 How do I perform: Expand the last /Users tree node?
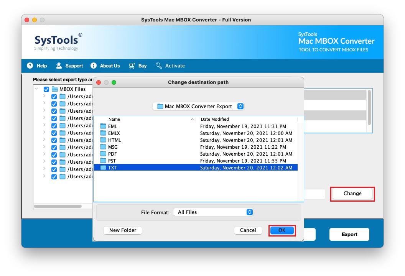pyautogui.click(x=44, y=176)
